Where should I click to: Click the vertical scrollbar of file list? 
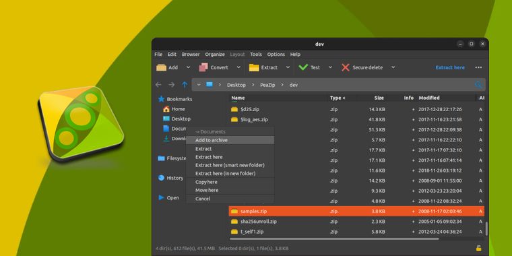tap(486, 228)
